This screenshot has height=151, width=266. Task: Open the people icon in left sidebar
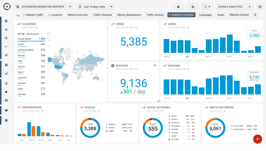pos(6,30)
